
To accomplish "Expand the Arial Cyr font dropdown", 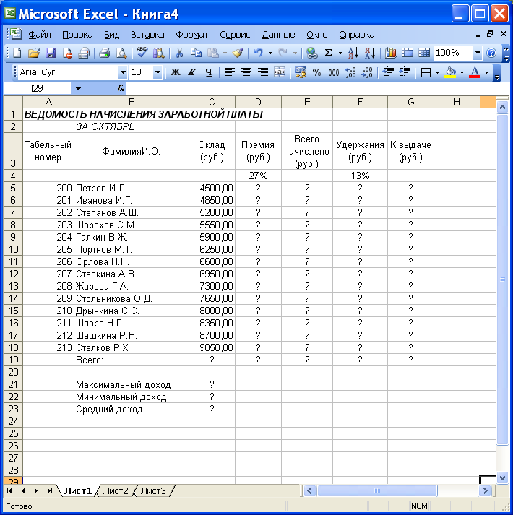I will pos(123,72).
